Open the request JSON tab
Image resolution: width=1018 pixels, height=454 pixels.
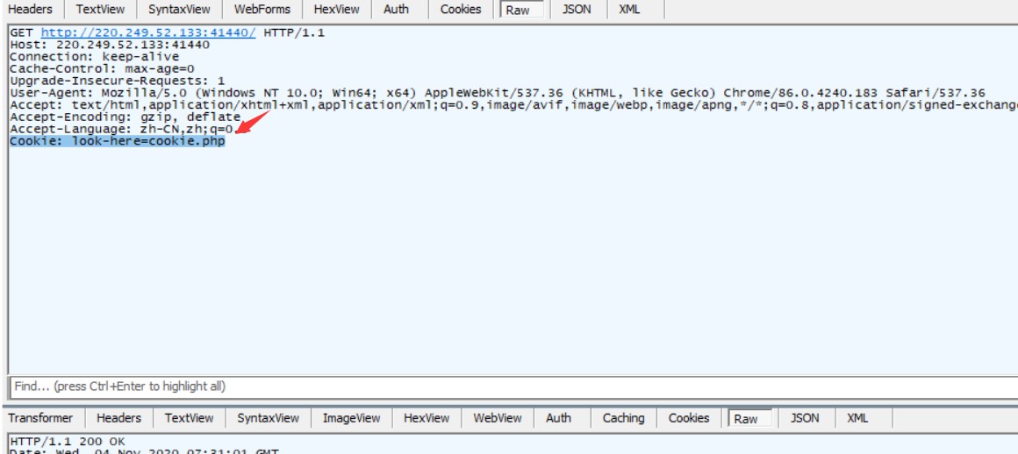(x=577, y=9)
